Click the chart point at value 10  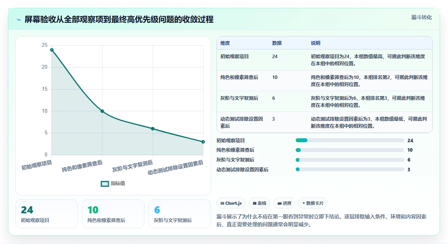click(102, 111)
